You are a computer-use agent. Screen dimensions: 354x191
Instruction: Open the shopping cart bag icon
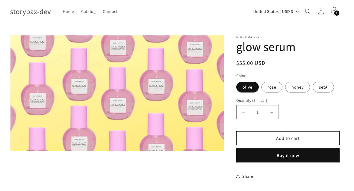(x=334, y=11)
